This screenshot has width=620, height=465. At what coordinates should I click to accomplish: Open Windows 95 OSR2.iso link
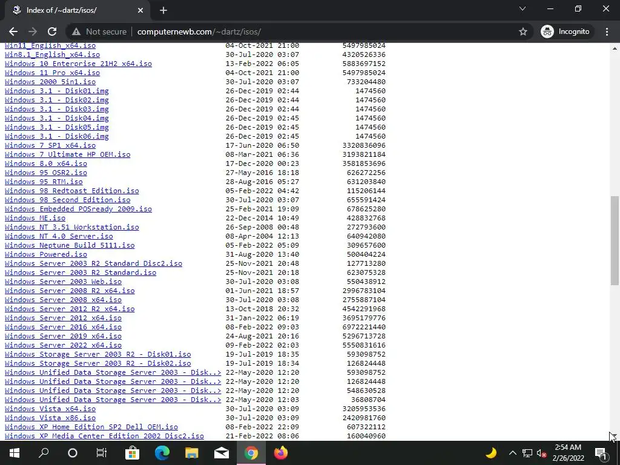[x=46, y=173]
